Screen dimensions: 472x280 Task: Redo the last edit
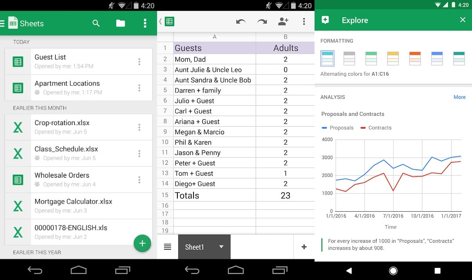(x=262, y=22)
